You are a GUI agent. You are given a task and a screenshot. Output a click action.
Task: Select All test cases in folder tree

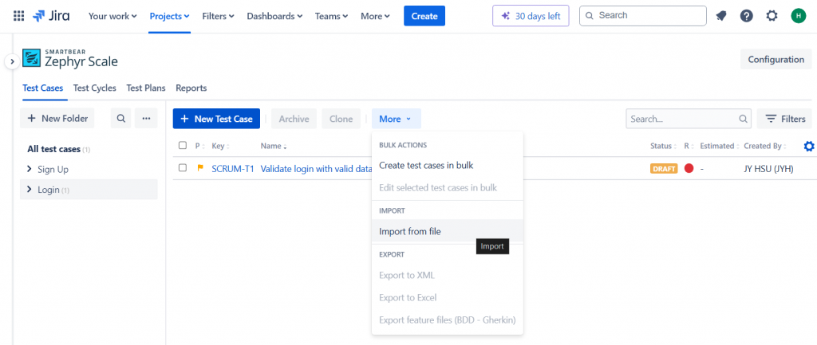tap(53, 149)
